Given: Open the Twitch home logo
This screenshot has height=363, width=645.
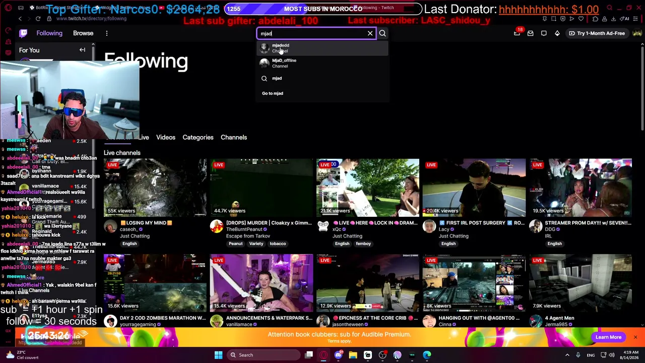Looking at the screenshot, I should (x=23, y=33).
